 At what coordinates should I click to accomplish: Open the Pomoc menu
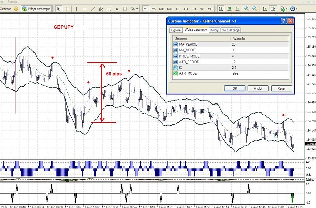pos(12,2)
